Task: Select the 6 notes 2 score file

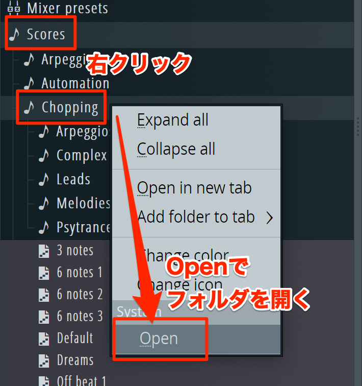Action: 80,295
